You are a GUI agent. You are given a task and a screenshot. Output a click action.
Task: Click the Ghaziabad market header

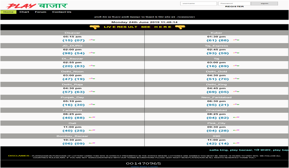pos(217,110)
